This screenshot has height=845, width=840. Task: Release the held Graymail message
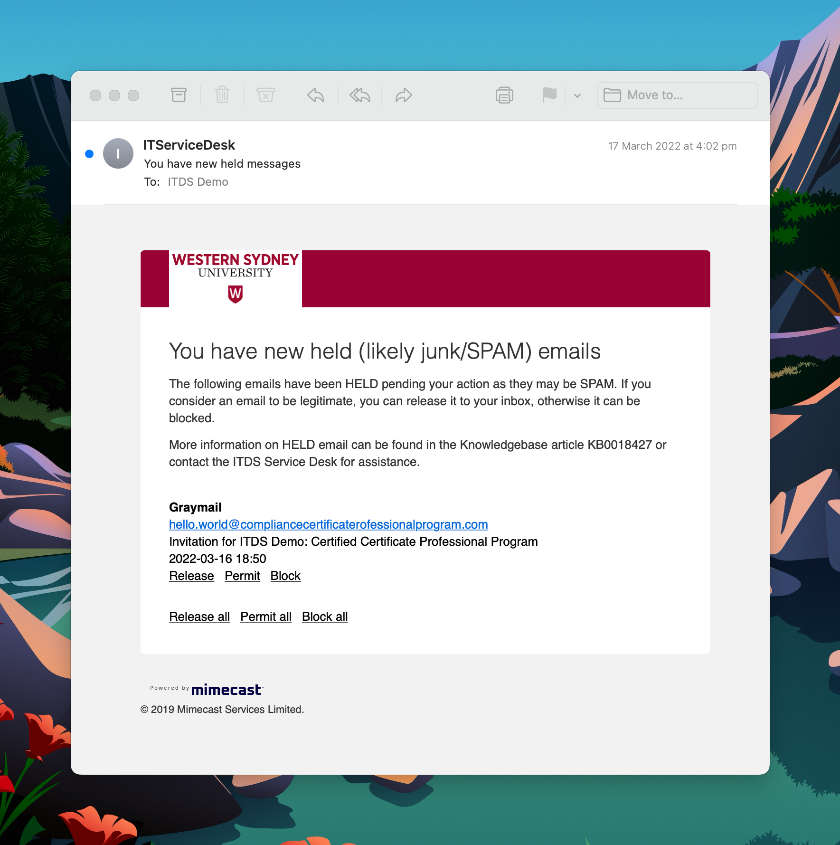point(191,576)
